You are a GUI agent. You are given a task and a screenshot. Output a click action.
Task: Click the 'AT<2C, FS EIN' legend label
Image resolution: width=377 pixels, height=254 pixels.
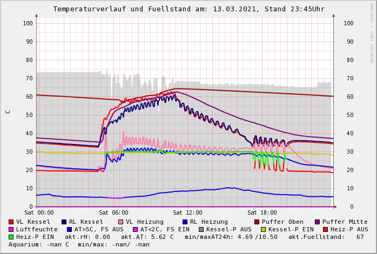(x=165, y=229)
